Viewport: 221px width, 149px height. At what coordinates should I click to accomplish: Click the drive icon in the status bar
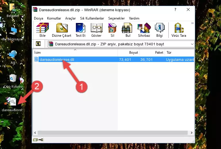click(x=35, y=140)
